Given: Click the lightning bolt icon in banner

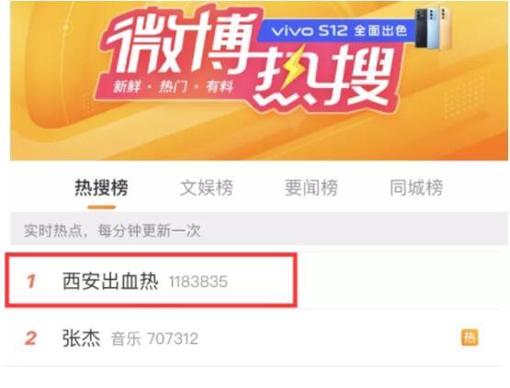Looking at the screenshot, I should pos(294,68).
